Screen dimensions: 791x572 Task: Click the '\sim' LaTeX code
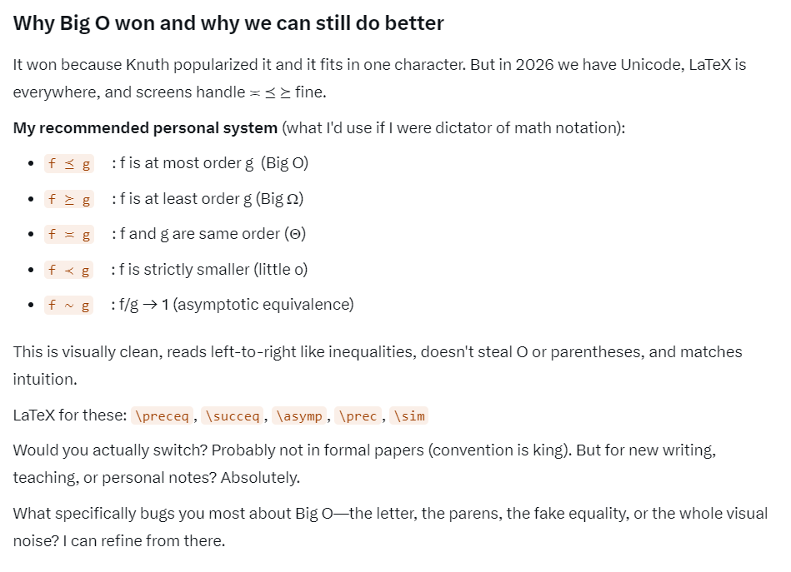[408, 415]
